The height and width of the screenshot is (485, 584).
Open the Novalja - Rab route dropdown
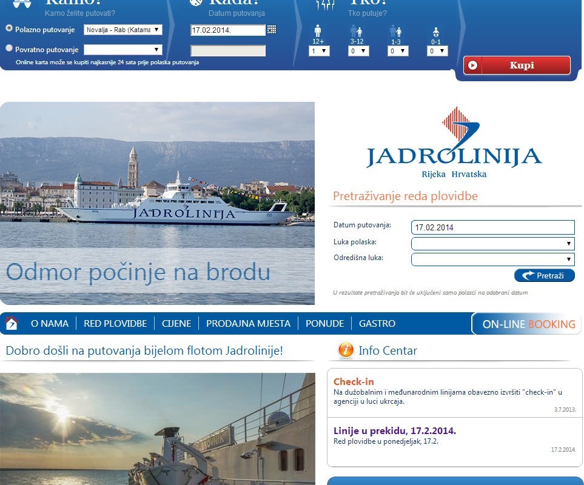pyautogui.click(x=123, y=30)
